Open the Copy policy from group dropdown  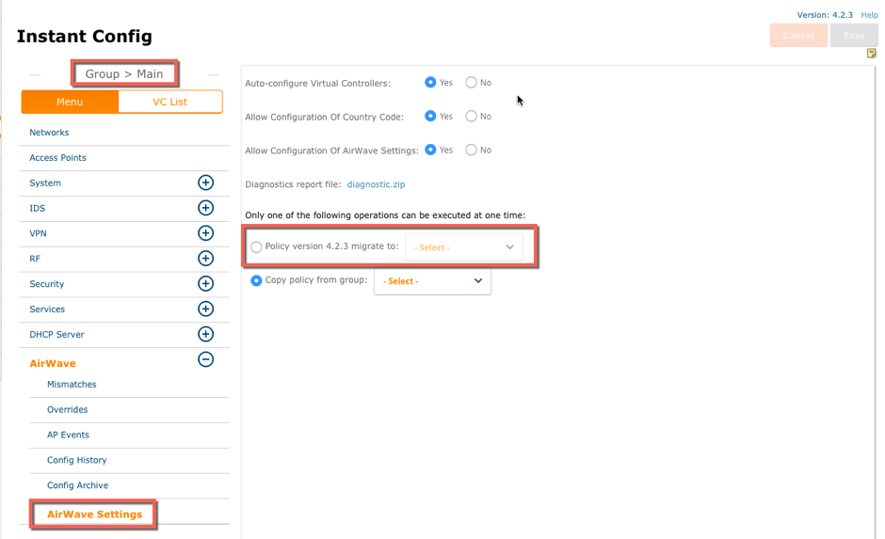pyautogui.click(x=432, y=281)
